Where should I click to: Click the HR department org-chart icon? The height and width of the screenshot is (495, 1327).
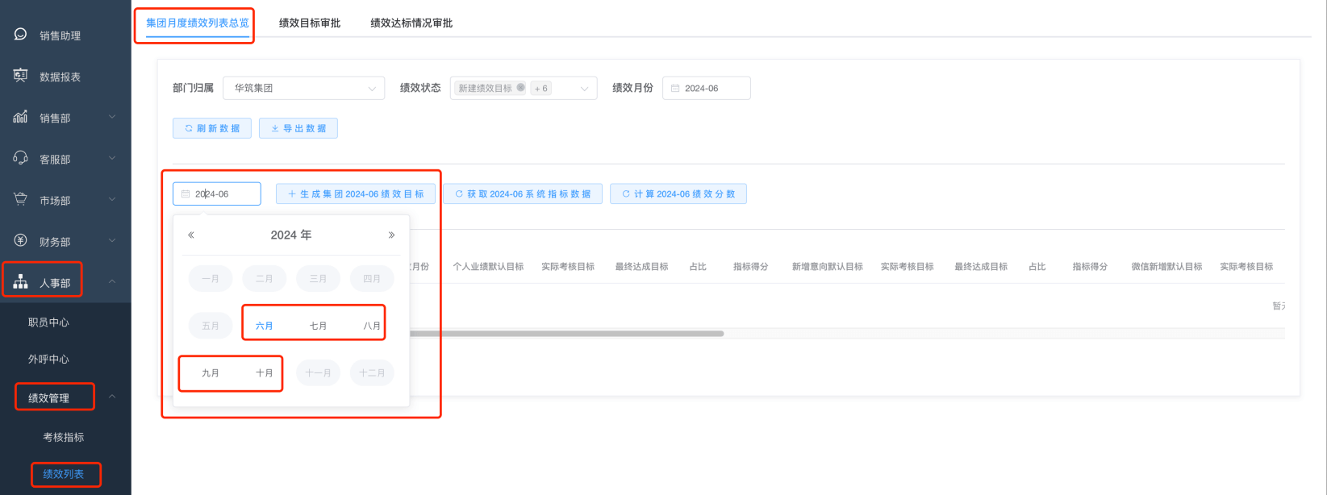21,282
